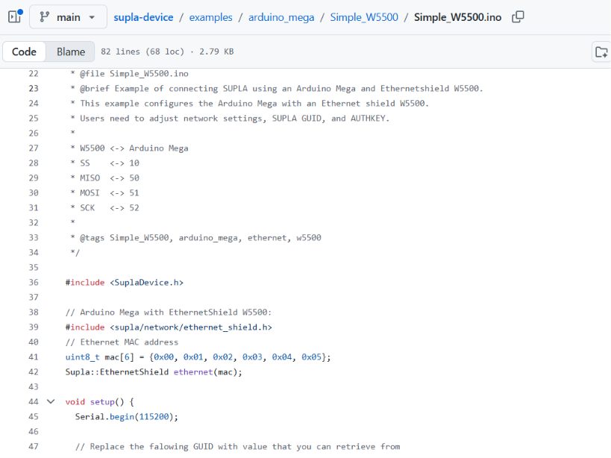Select line number 41
611x458 pixels.
(x=34, y=357)
